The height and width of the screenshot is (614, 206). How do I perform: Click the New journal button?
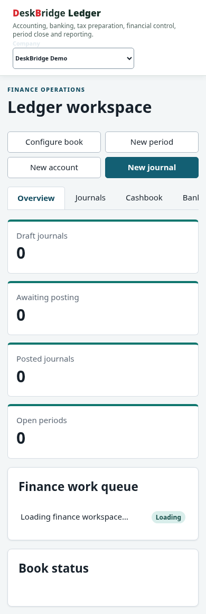[152, 168]
